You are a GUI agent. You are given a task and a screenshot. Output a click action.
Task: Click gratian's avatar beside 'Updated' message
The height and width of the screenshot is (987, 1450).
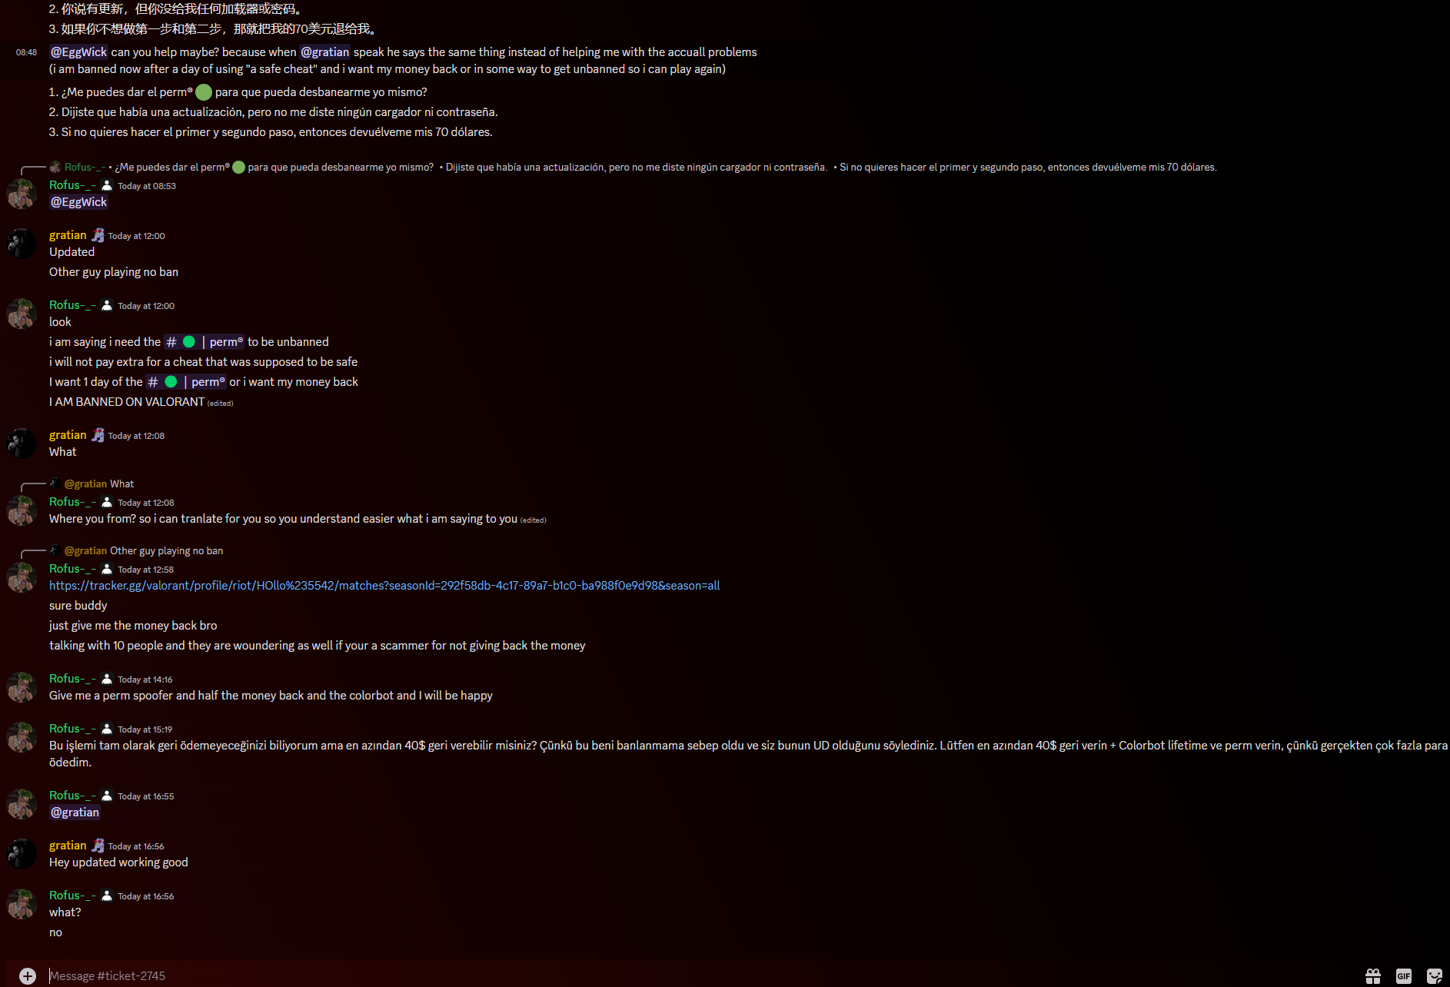[22, 243]
